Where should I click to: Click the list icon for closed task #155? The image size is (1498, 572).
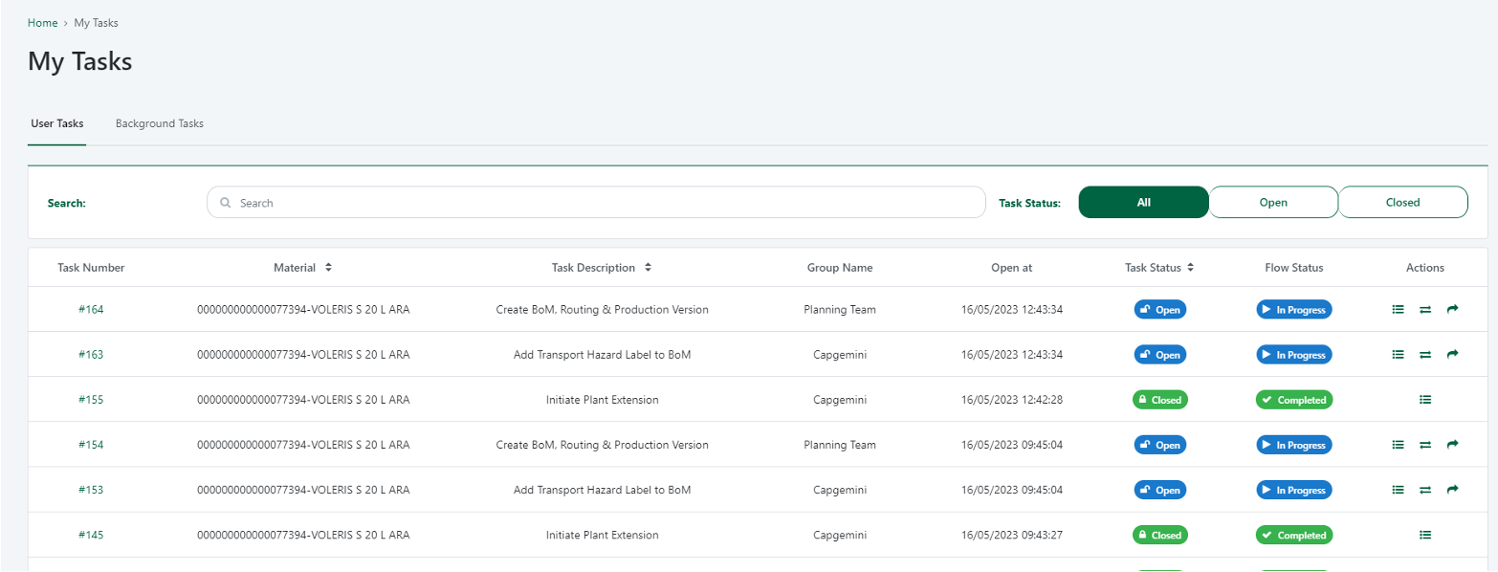click(1425, 400)
